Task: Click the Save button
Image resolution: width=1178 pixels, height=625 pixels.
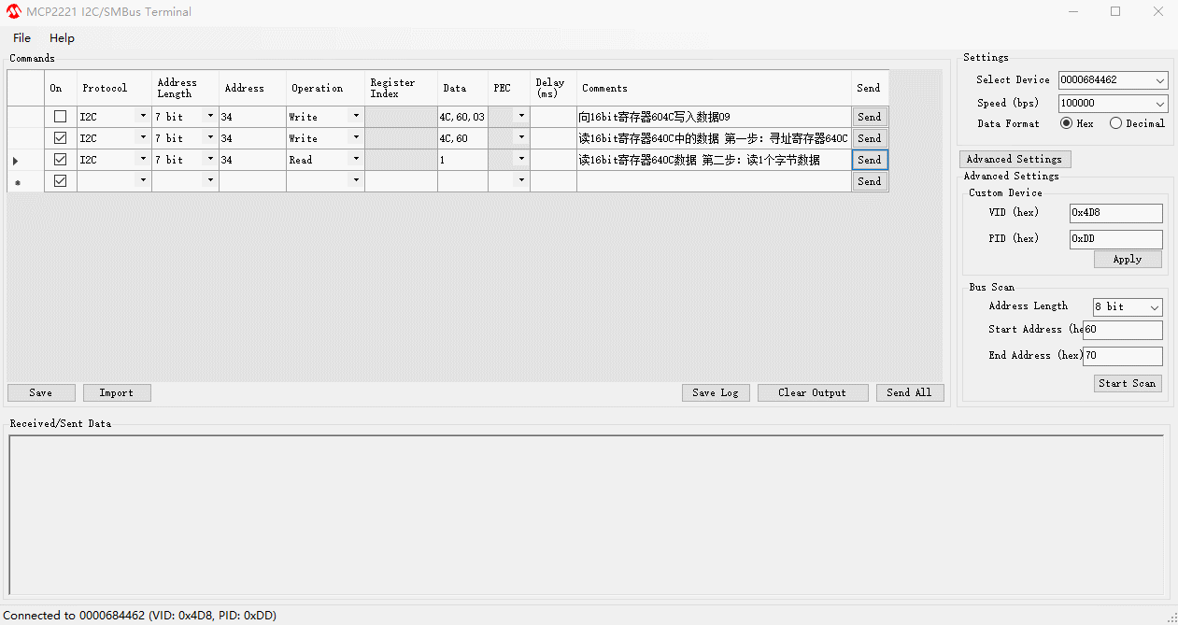Action: click(41, 392)
